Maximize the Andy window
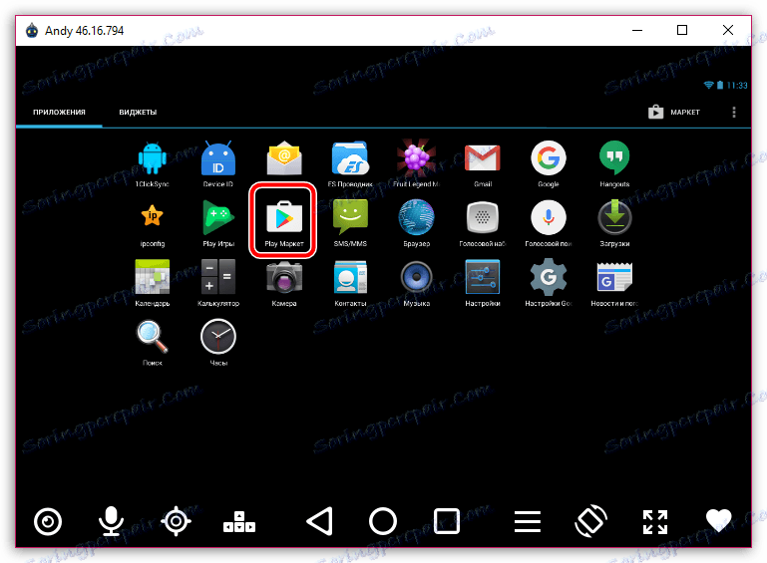 (x=682, y=30)
